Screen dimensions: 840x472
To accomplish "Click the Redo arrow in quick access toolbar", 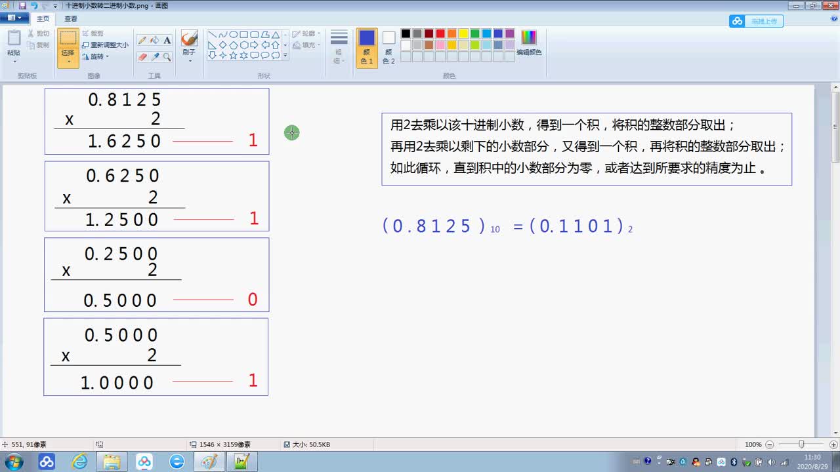I will pyautogui.click(x=44, y=5).
